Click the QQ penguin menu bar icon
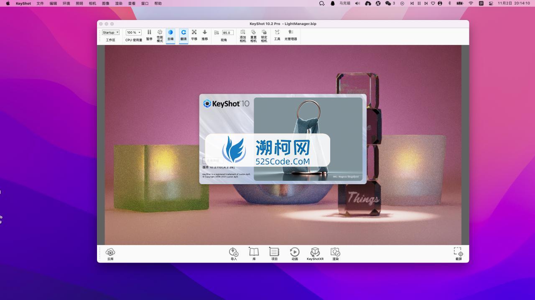The image size is (535, 300). point(333,3)
